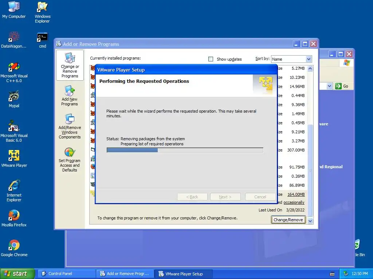Click the 14.96MB size entry
This screenshot has height=279, width=373.
pos(297,86)
